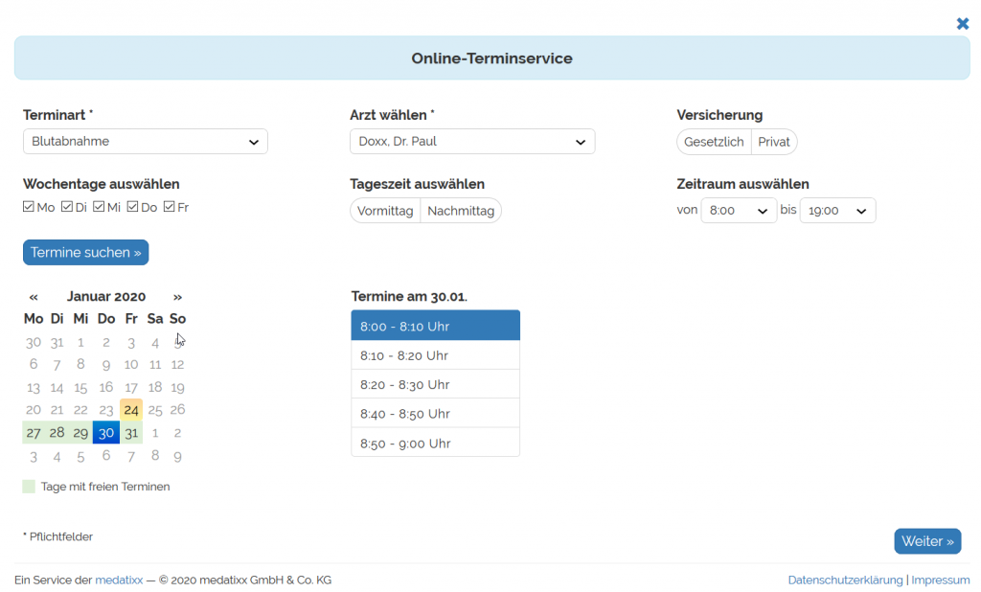
Task: Open the medatixx link in footer
Action: tap(119, 580)
